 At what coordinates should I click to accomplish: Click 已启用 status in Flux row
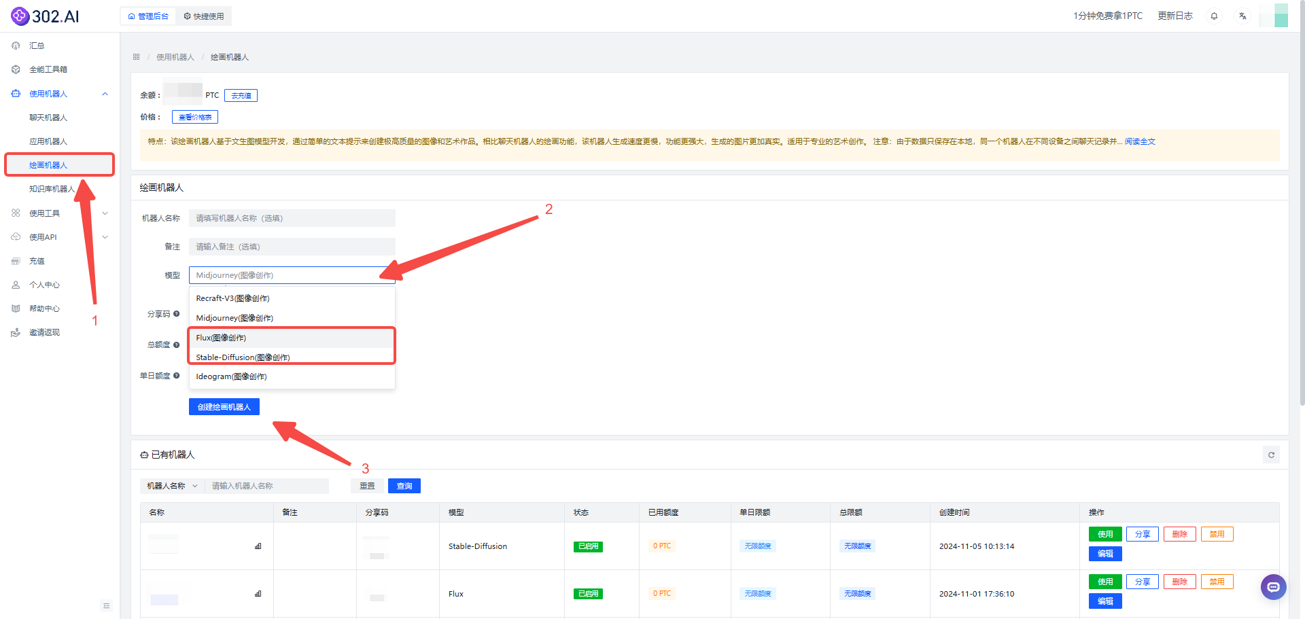click(588, 594)
